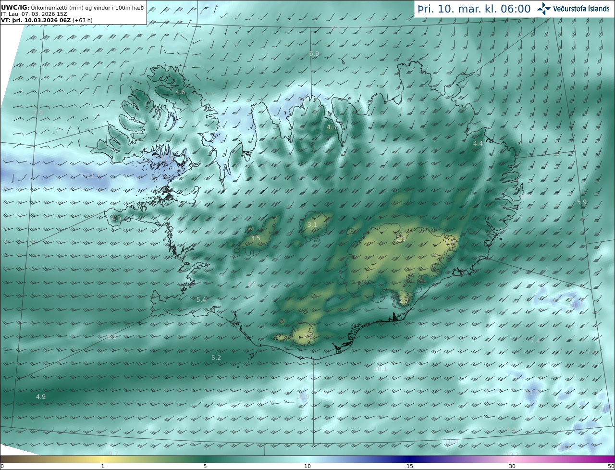Click the 2.7 value label on the map
The image size is (615, 470).
[x=404, y=301]
